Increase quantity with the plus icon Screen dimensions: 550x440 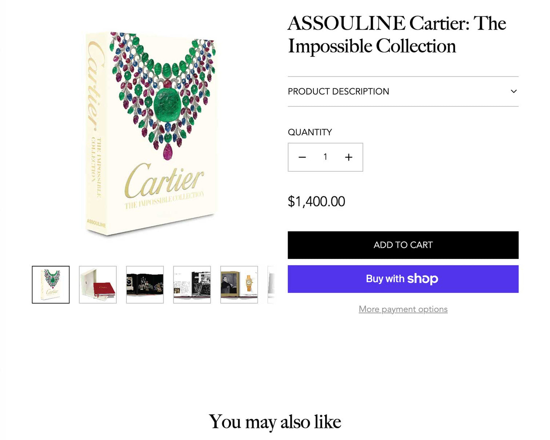(x=349, y=157)
